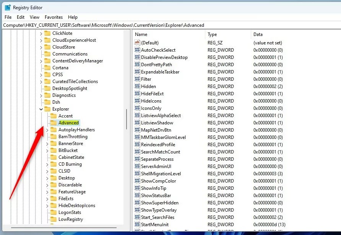Select the DesktopSpotlight folder icon
Image resolution: width=341 pixels, height=235 pixels.
click(47, 88)
